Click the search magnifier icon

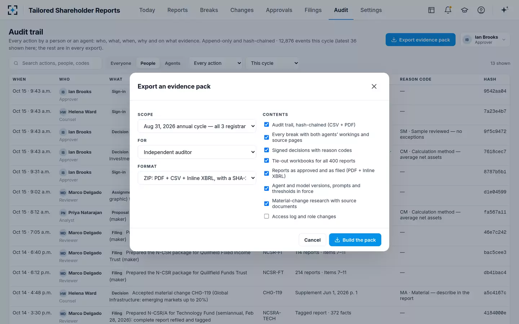click(x=16, y=63)
